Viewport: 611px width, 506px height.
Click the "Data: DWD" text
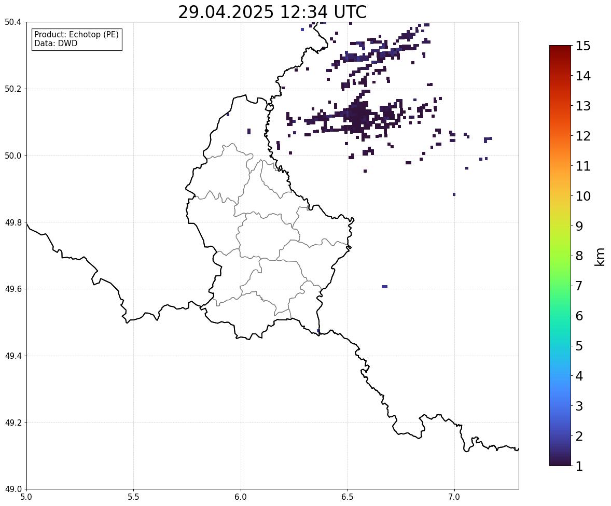click(55, 43)
